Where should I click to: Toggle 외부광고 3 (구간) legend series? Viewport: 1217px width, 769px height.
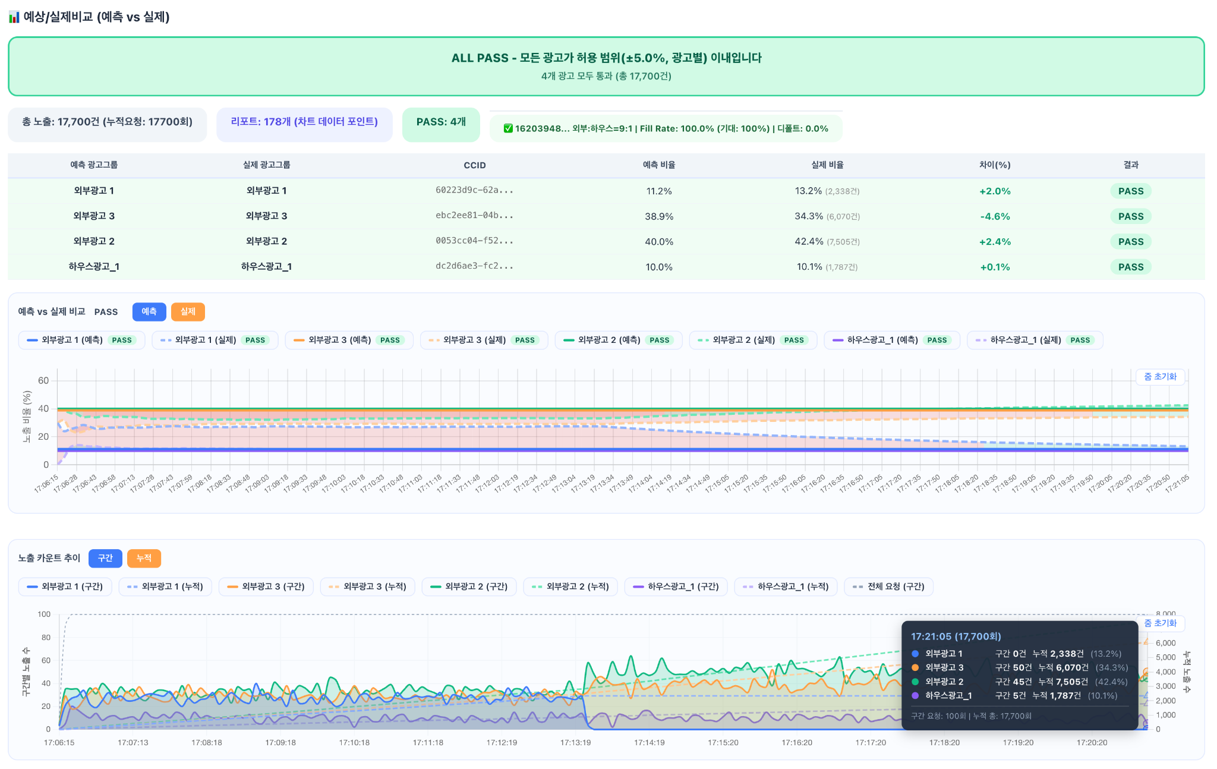266,587
